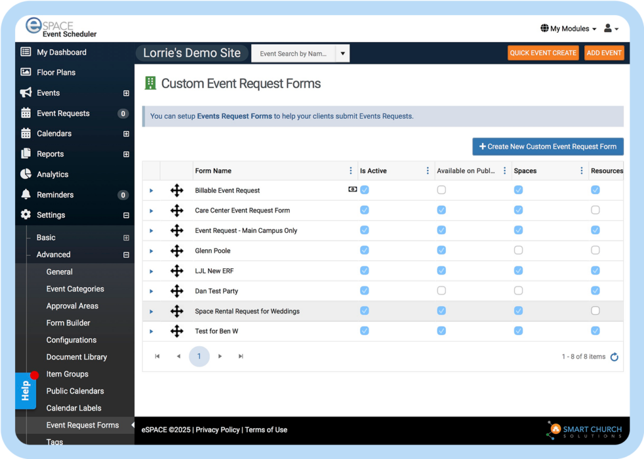Toggle Is Active for Billable Event Request
This screenshot has width=644, height=459.
pyautogui.click(x=365, y=190)
